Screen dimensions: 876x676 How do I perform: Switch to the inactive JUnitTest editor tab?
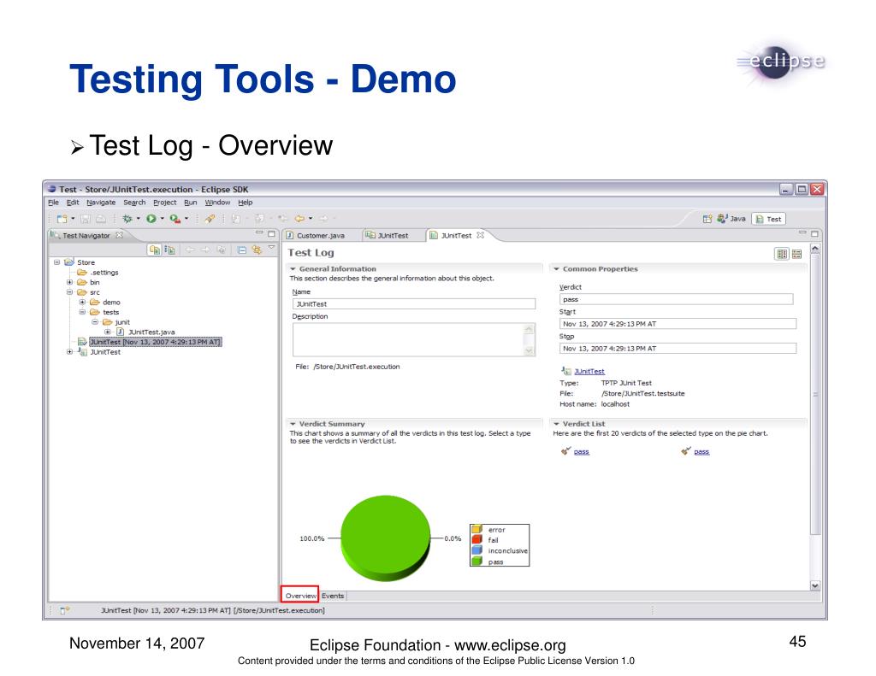pyautogui.click(x=388, y=236)
